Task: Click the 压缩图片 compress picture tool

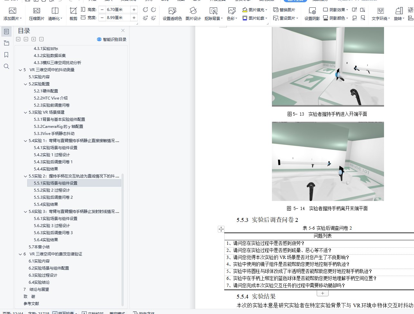Action: 37,14
